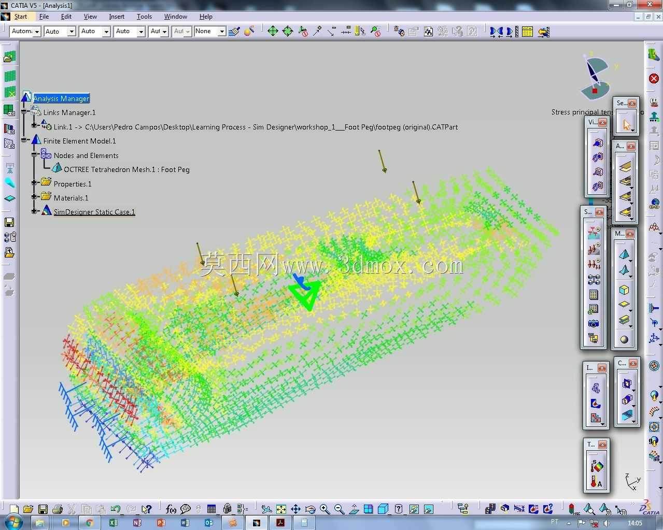Open Chrome from the Windows taskbar

89,523
